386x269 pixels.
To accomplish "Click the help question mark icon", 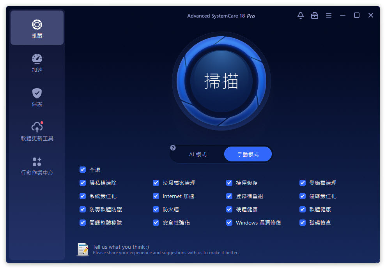I will coord(173,148).
